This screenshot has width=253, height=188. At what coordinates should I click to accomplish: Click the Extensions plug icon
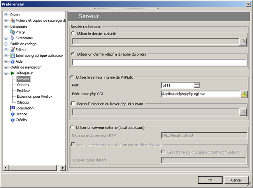pos(12,38)
